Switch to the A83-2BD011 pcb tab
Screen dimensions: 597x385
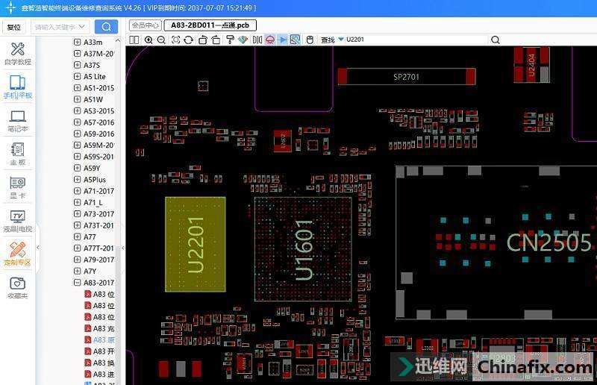(209, 25)
